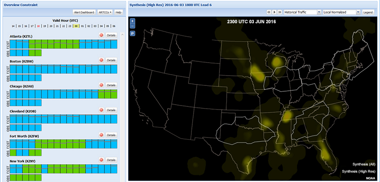Click the Chicago (KZAU) heading
The width and height of the screenshot is (380, 182).
click(x=21, y=86)
